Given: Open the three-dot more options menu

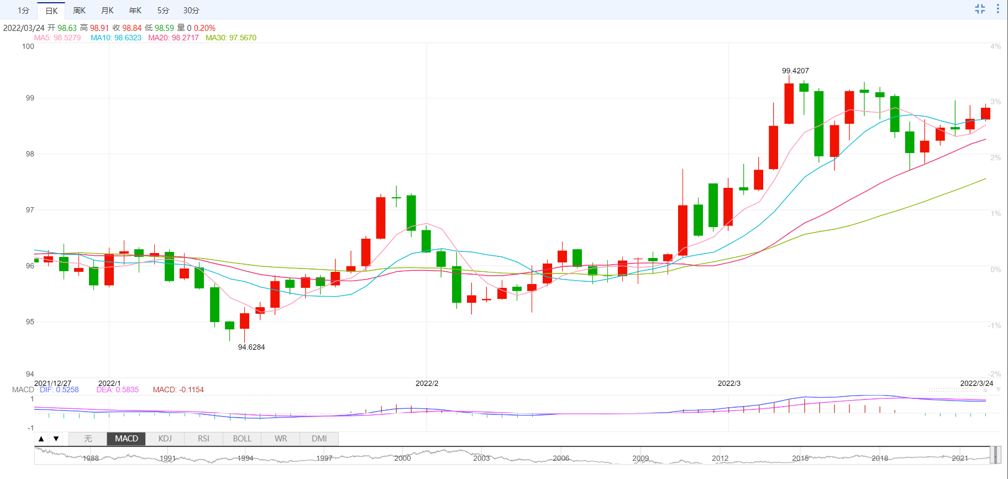Looking at the screenshot, I should click(998, 9).
